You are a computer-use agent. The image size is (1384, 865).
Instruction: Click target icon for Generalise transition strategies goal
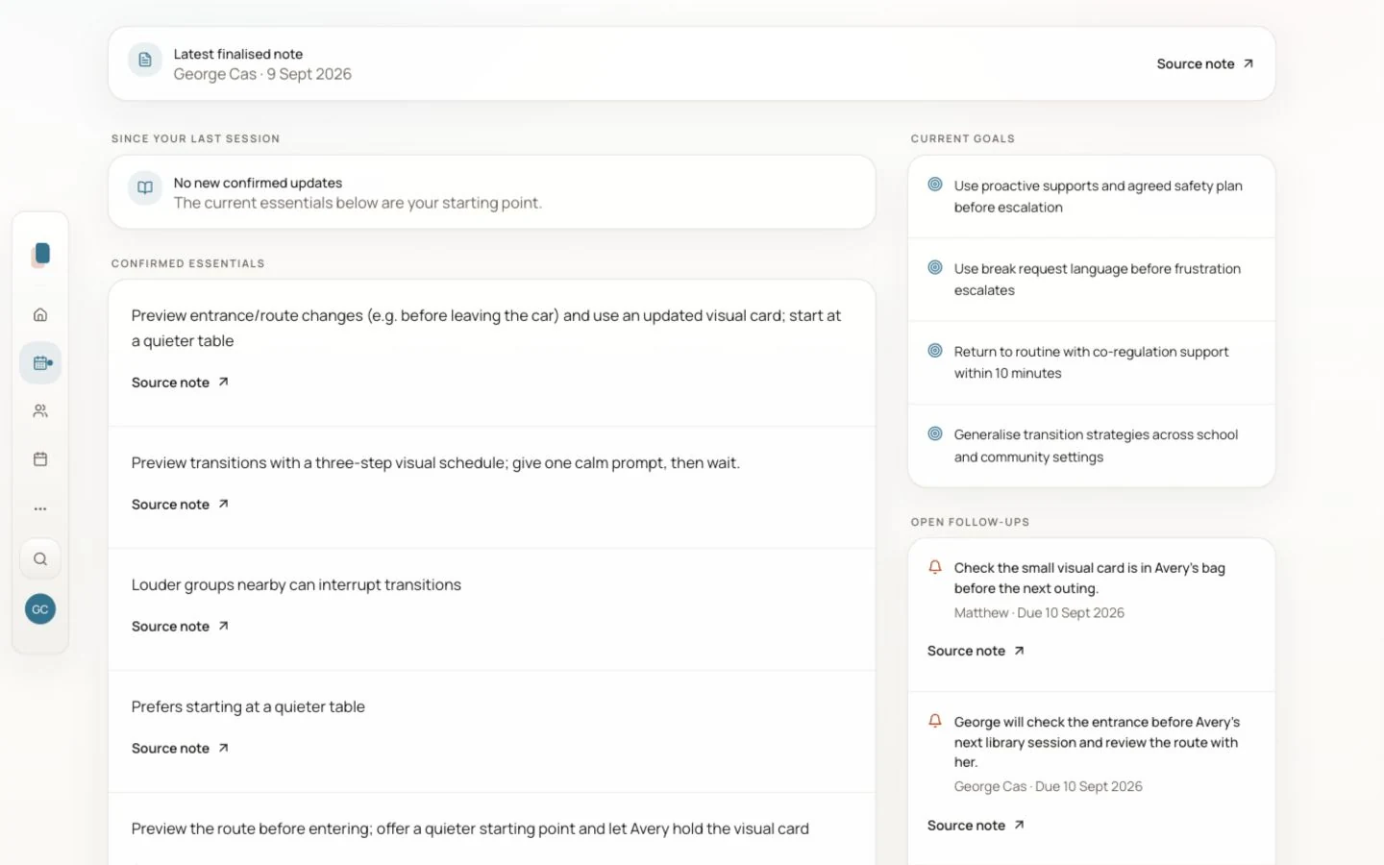tap(935, 433)
